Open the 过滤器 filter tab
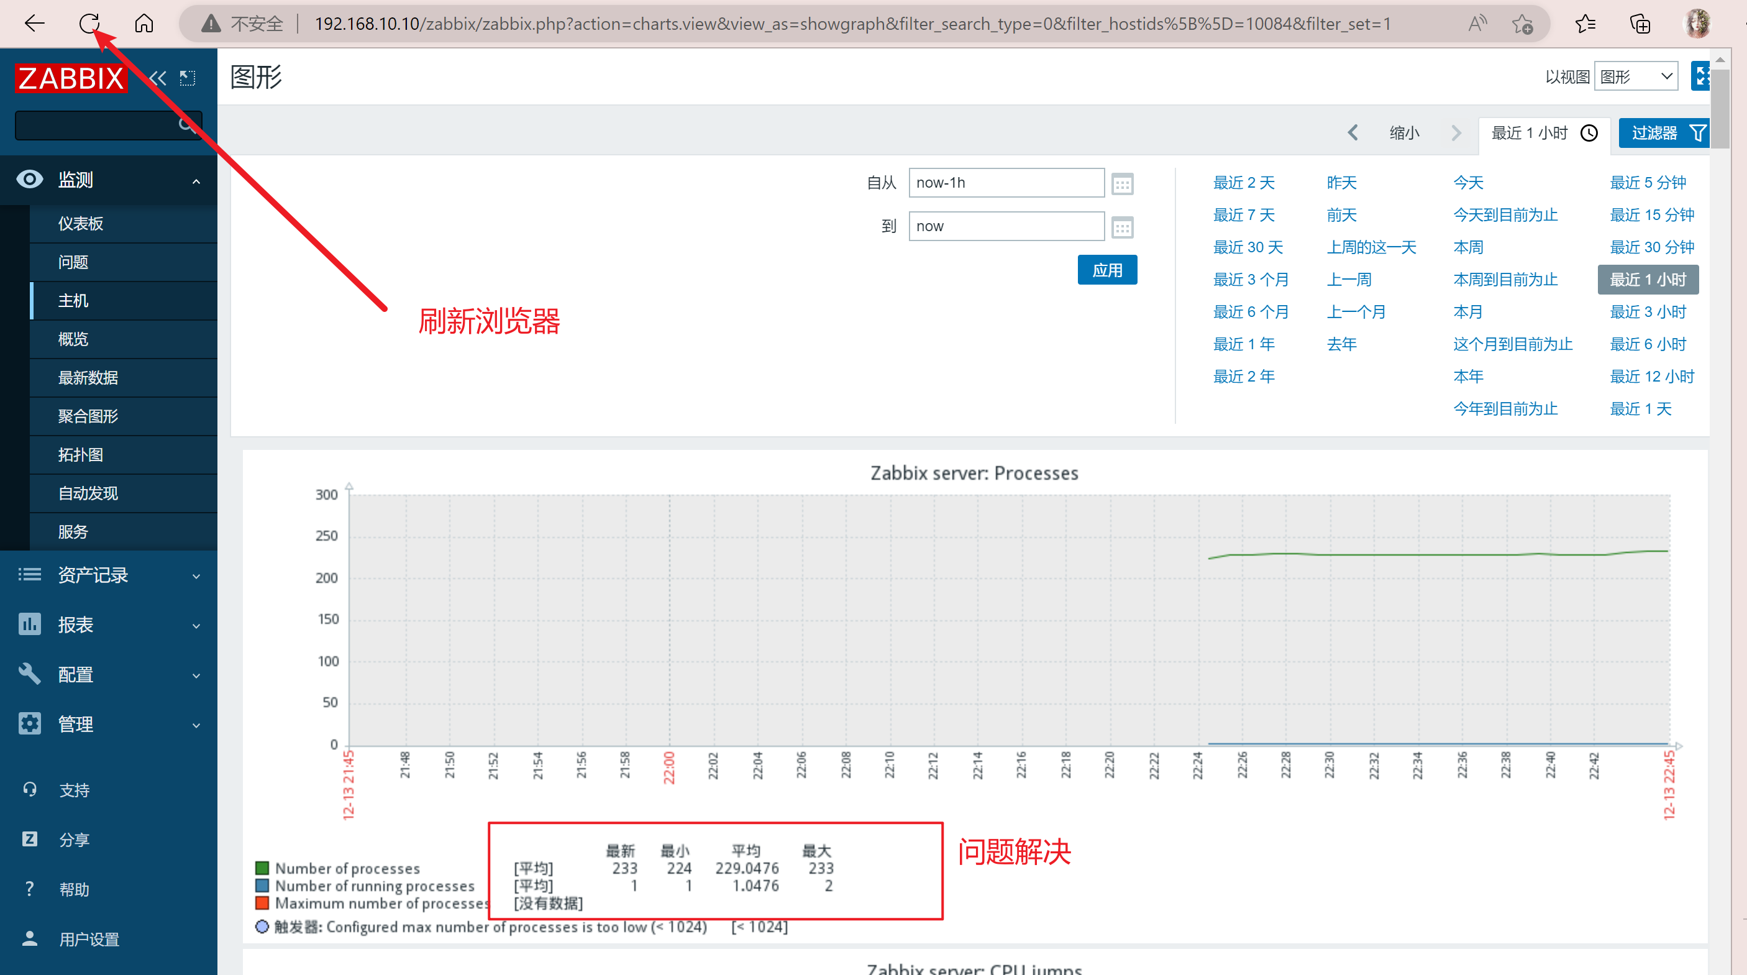The height and width of the screenshot is (975, 1747). [x=1665, y=133]
